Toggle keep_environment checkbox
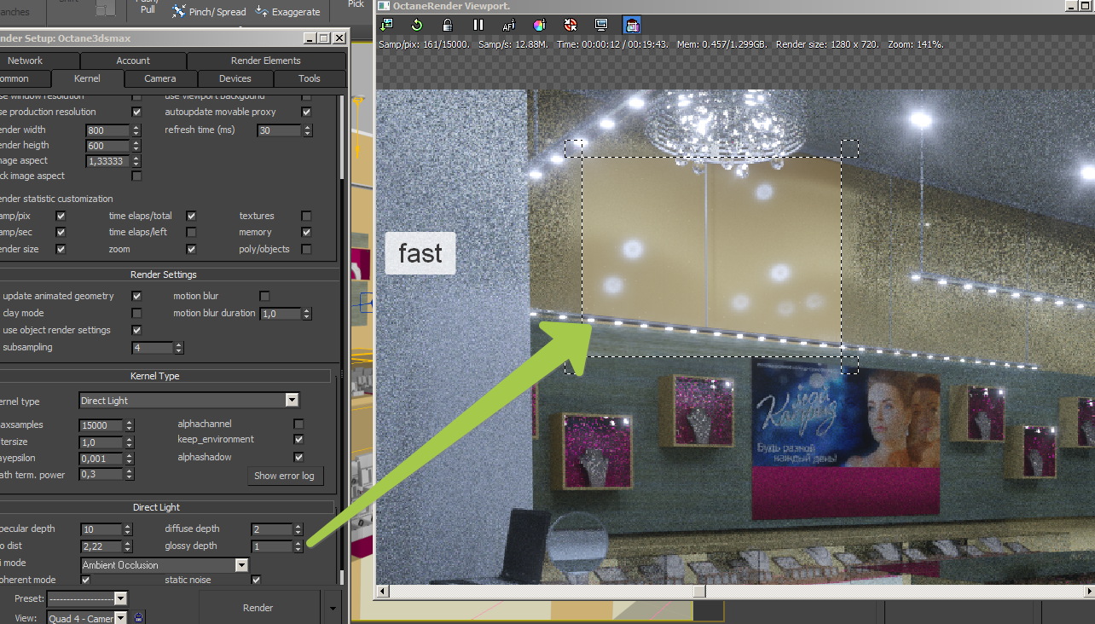The image size is (1095, 624). tap(298, 439)
